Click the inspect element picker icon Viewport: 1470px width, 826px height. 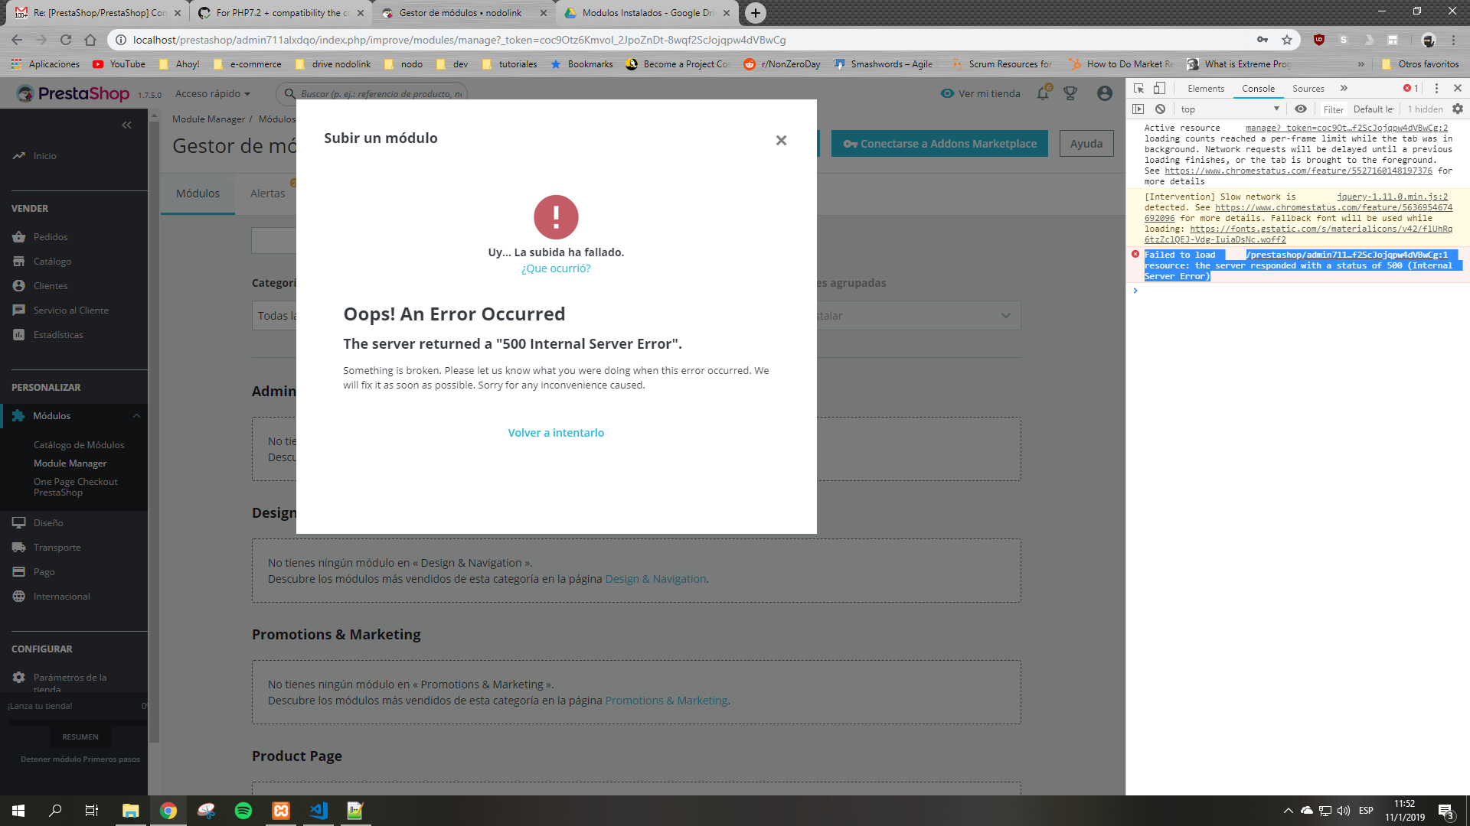(x=1138, y=88)
